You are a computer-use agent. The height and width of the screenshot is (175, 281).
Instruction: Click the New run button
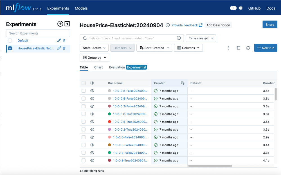(x=266, y=48)
